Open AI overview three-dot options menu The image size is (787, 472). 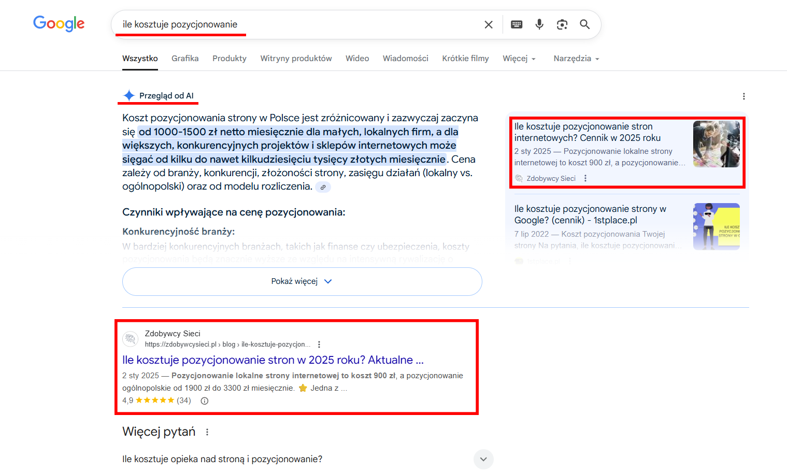coord(743,96)
